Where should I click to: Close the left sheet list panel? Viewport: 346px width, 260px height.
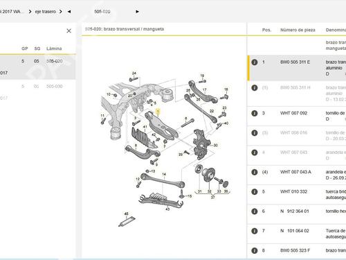69,31
